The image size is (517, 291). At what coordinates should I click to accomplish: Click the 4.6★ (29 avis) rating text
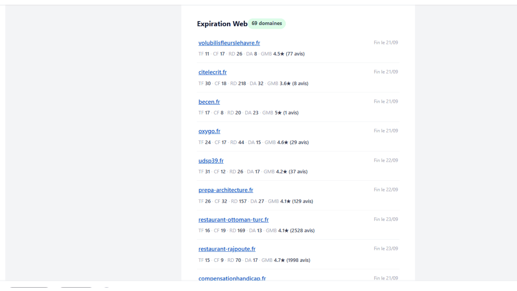click(x=293, y=142)
